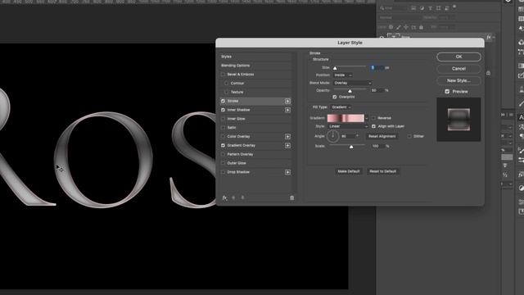Enable the Bevel & Emboss checkbox
524x295 pixels.
coord(223,75)
